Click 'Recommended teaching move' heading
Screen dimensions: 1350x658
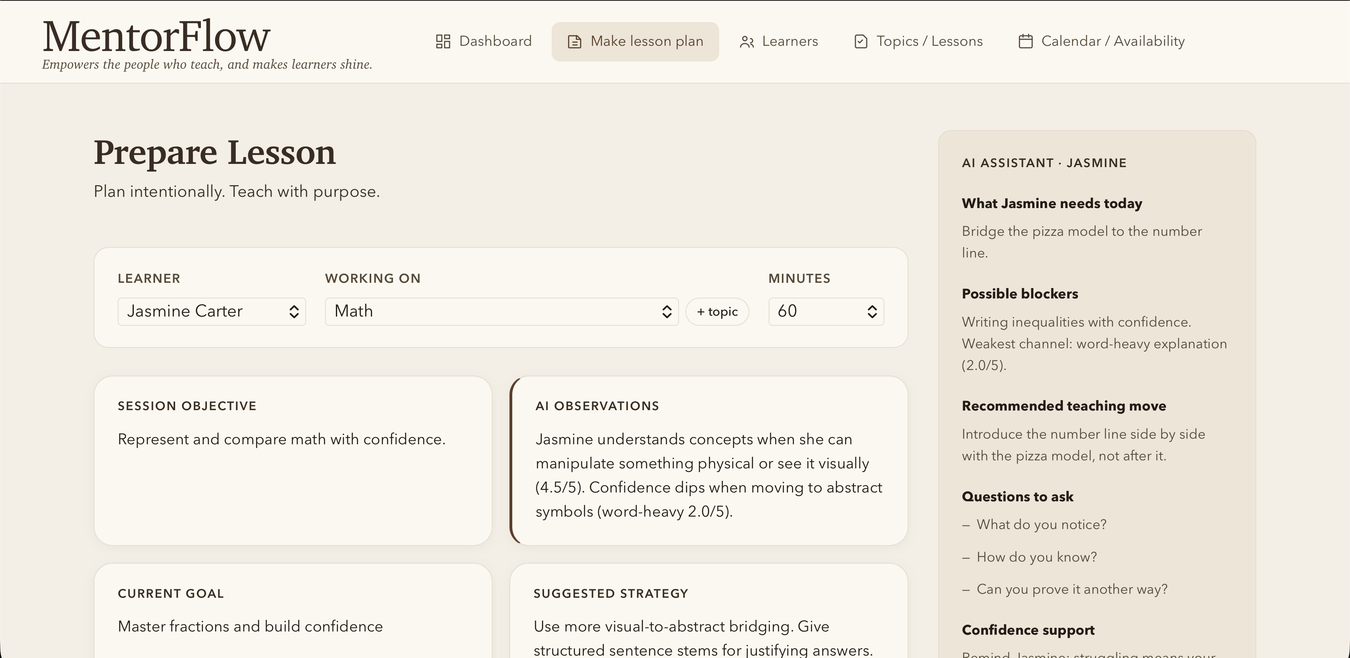[1064, 406]
